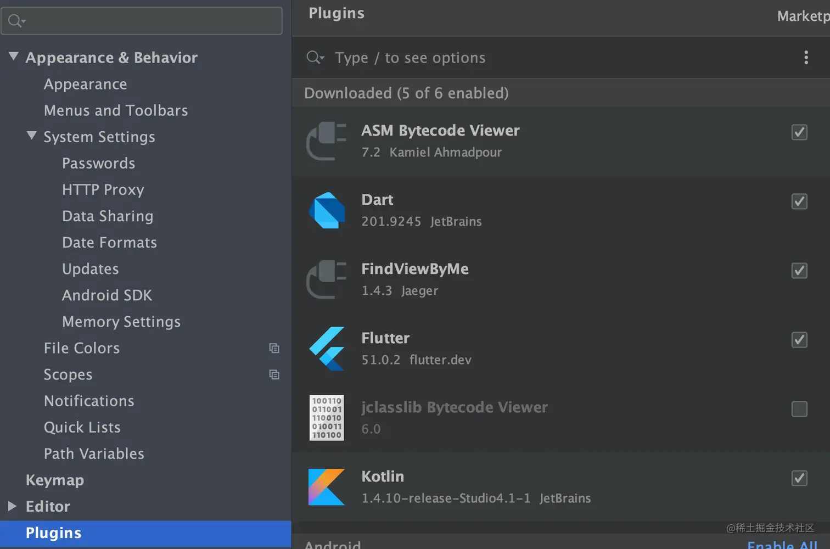Image resolution: width=830 pixels, height=549 pixels.
Task: Select System Settings in the tree
Action: [99, 137]
